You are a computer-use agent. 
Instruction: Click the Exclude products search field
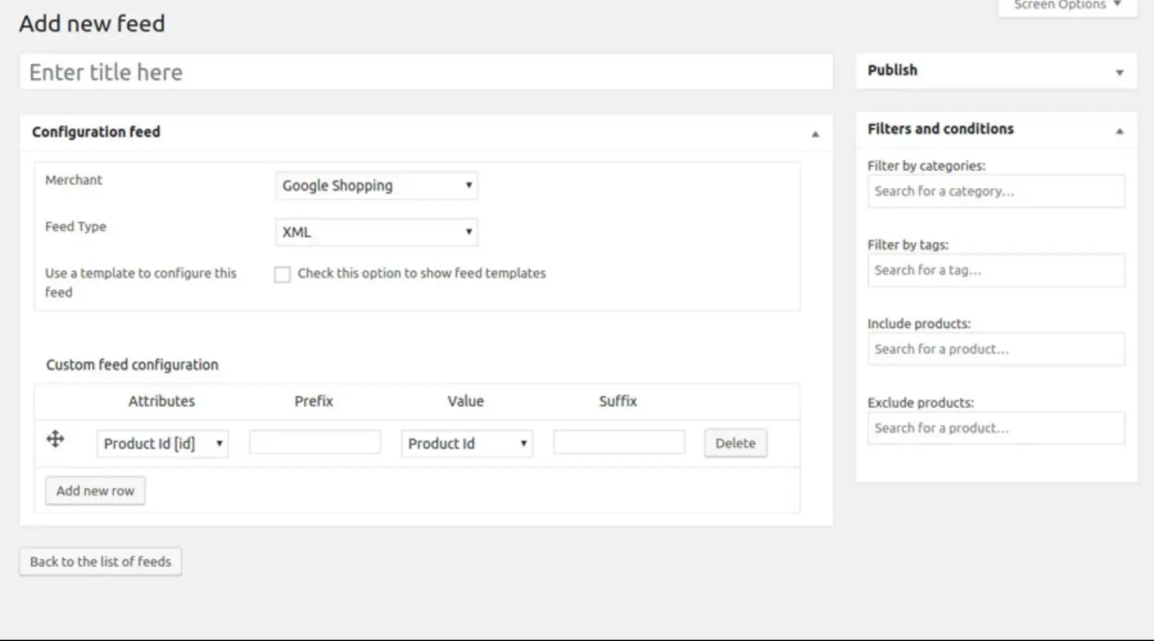996,428
